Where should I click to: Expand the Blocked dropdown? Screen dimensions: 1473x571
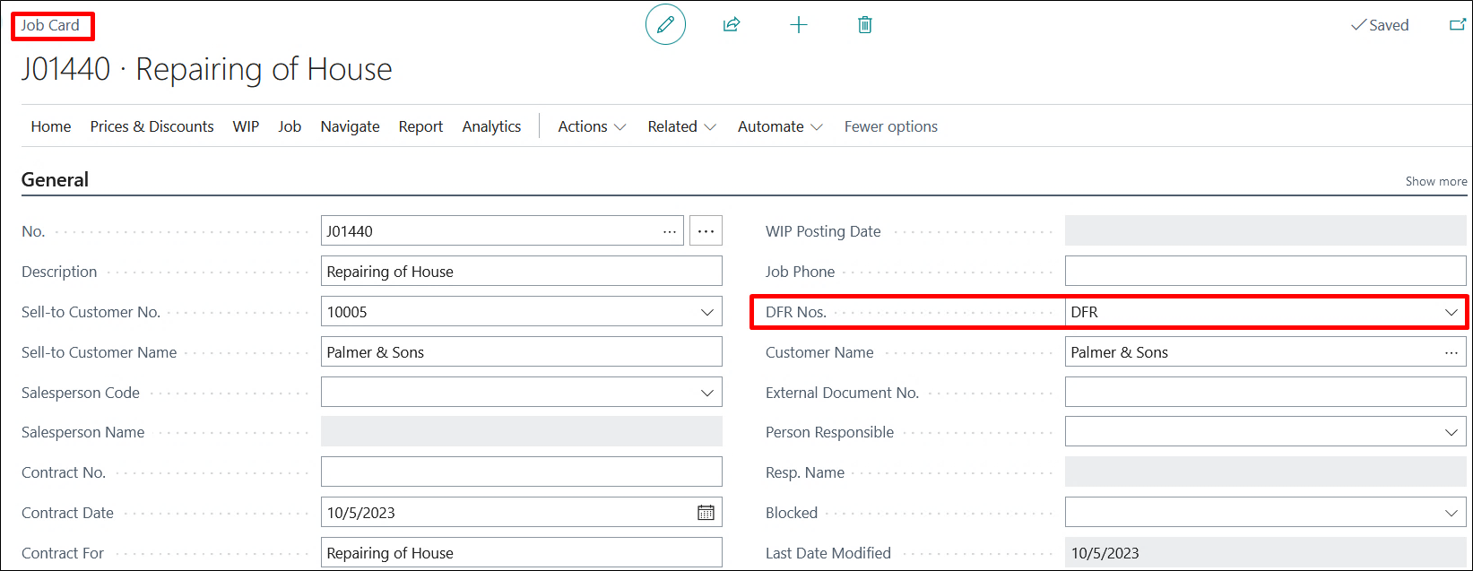(1451, 513)
